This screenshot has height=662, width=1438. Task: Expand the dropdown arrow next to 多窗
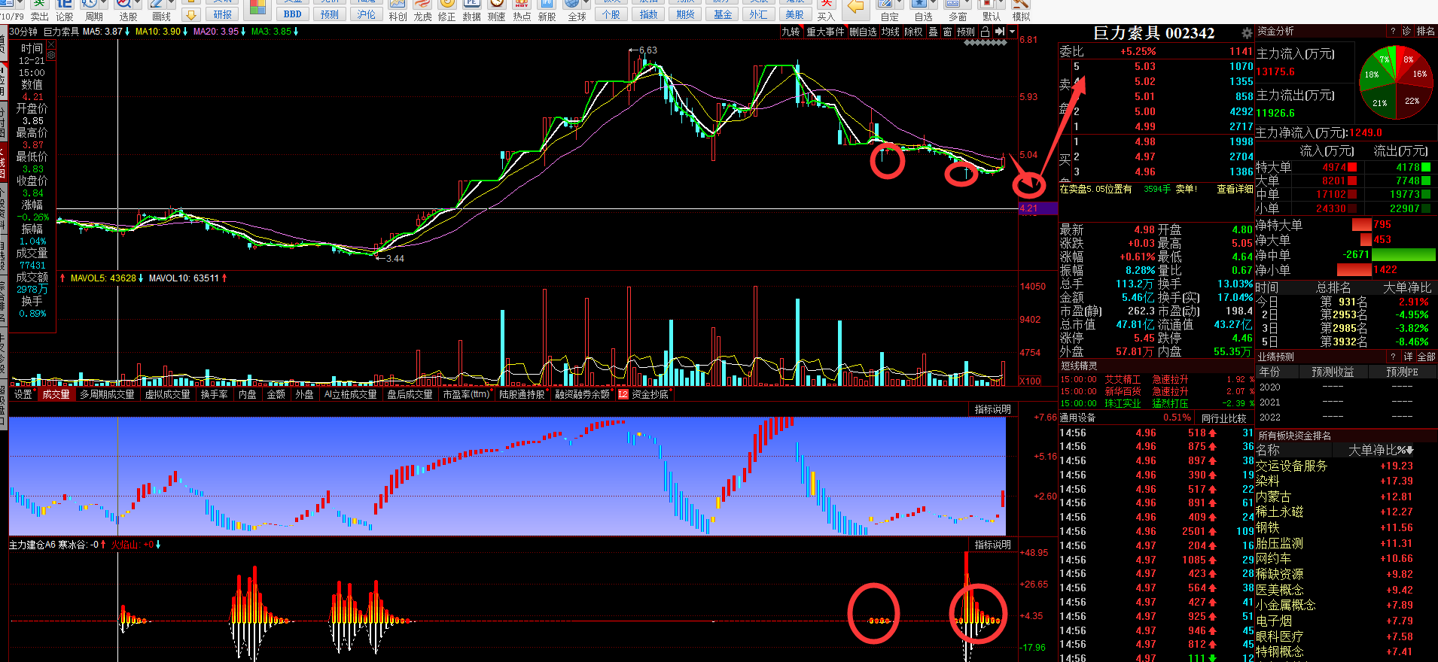967,5
